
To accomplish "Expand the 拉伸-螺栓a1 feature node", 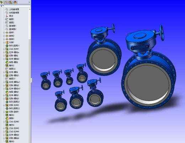I will pyautogui.click(x=4, y=82).
